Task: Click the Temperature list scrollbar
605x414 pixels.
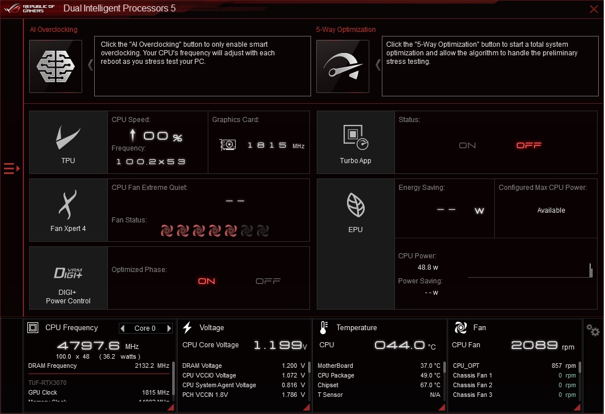Action: [445, 367]
